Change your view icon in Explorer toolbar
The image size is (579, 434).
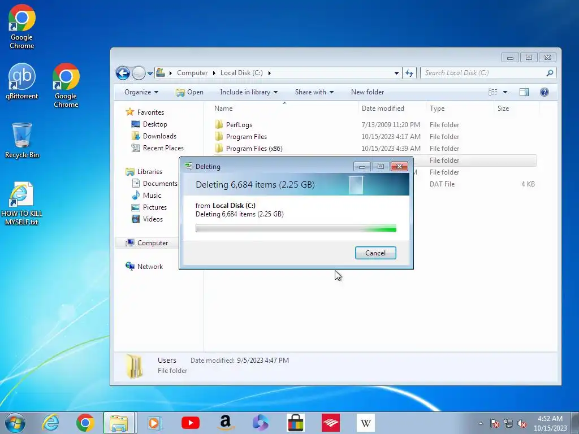(493, 92)
